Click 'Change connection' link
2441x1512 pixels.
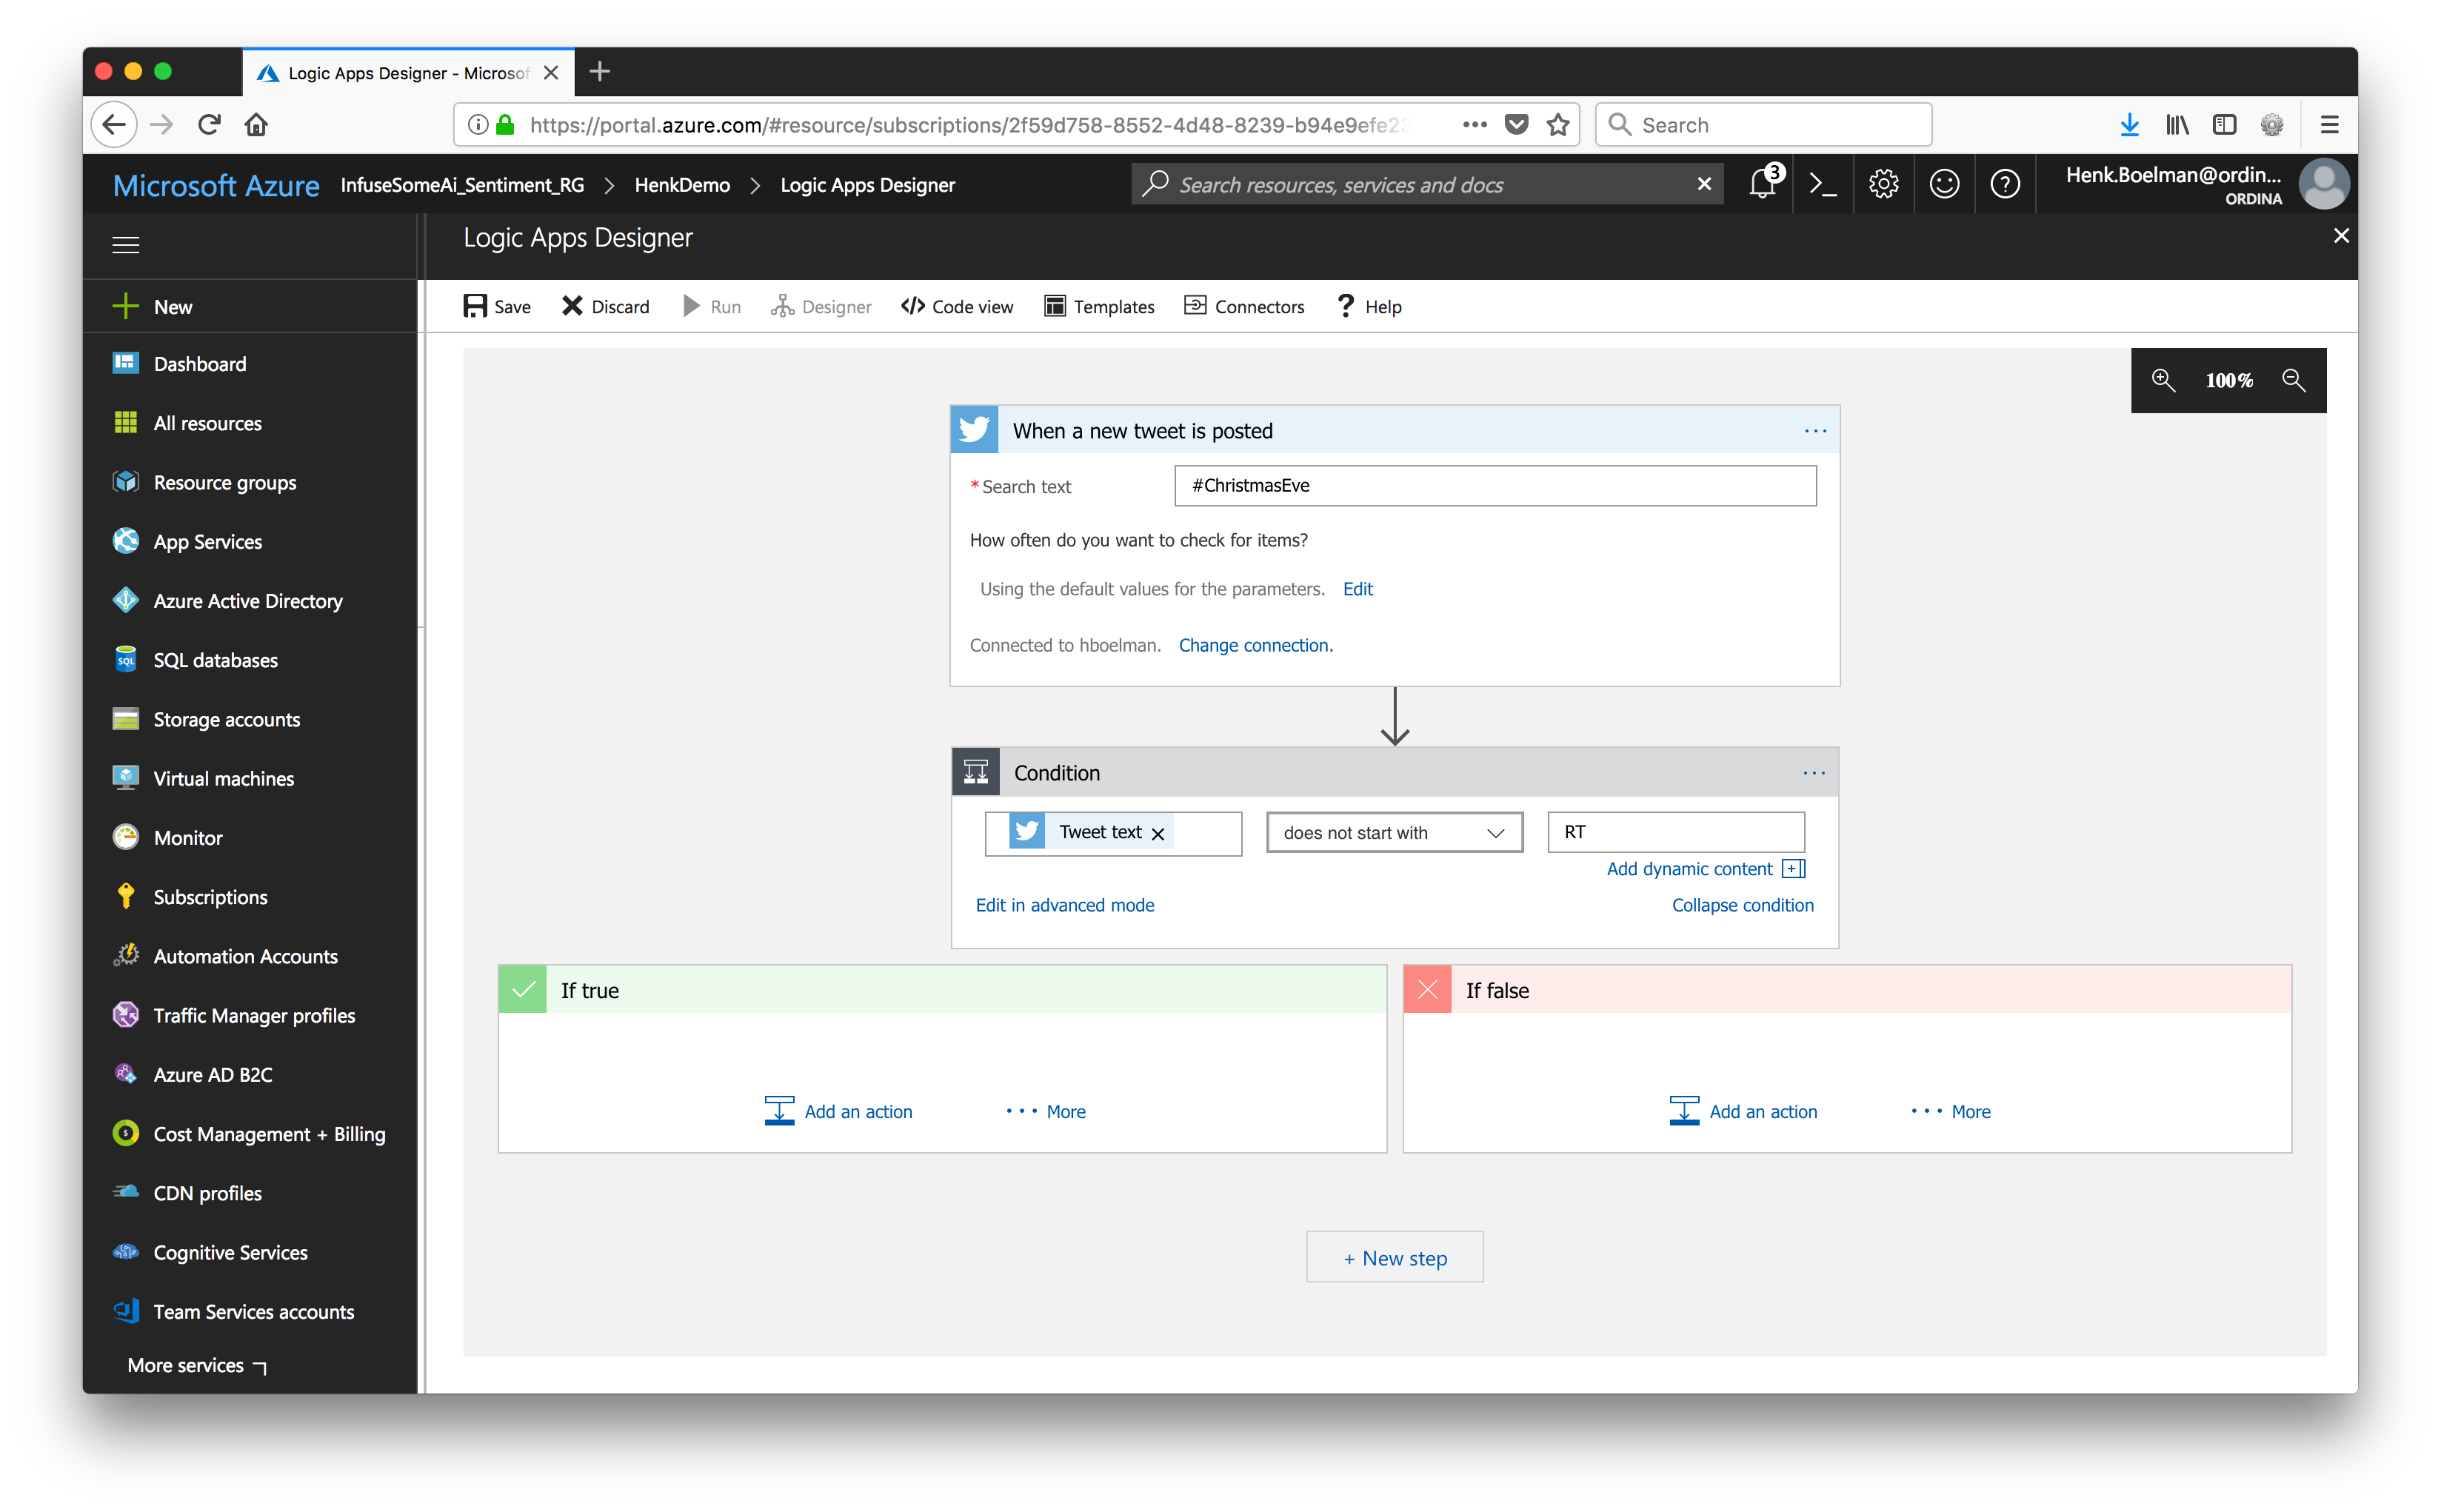click(x=1257, y=643)
